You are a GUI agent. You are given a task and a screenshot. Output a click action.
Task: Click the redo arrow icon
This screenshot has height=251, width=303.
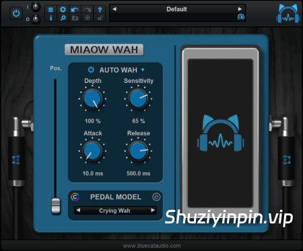click(88, 9)
